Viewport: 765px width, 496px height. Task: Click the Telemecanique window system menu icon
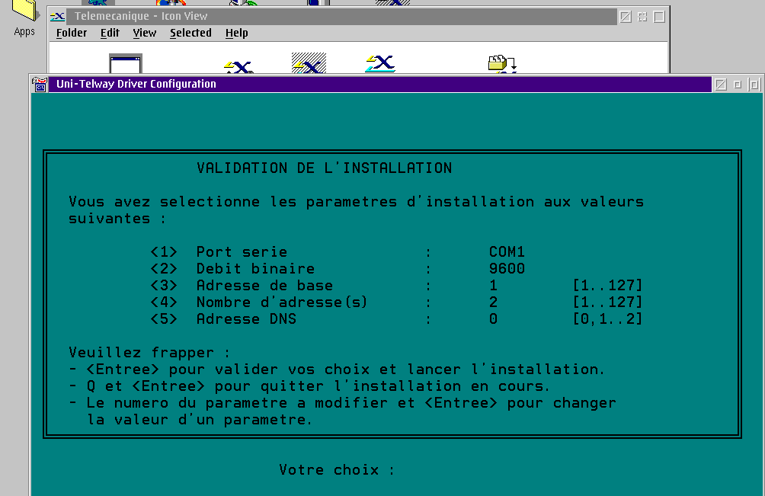click(x=57, y=16)
